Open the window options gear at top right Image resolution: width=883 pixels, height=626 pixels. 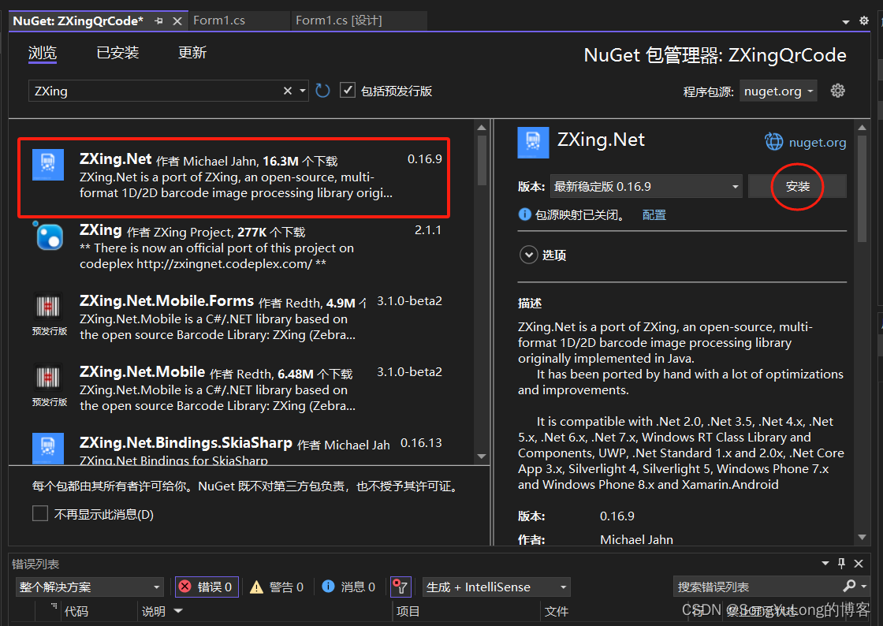point(864,20)
